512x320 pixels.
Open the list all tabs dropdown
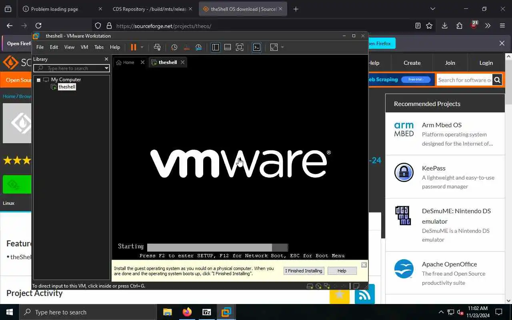[432, 9]
